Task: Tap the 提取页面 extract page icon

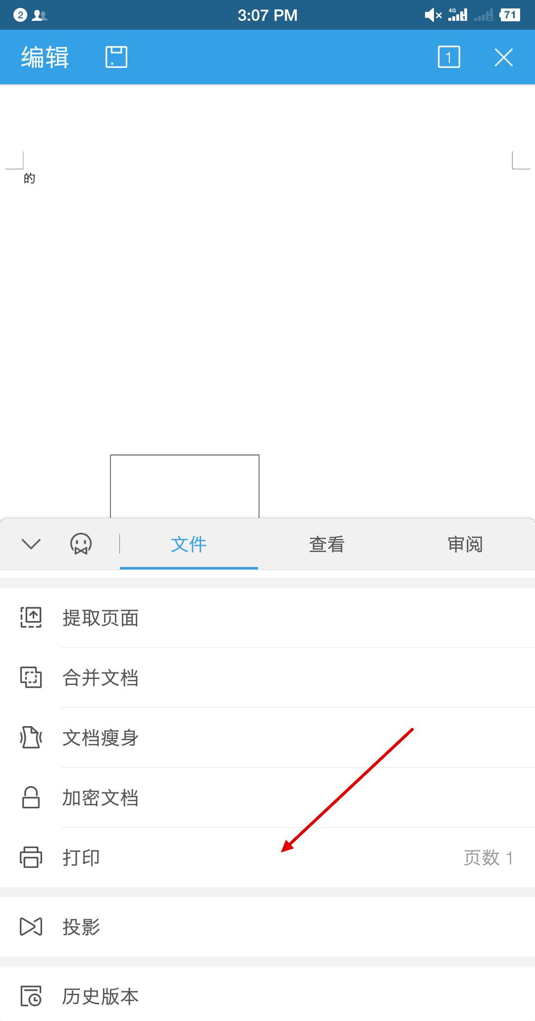Action: pyautogui.click(x=31, y=618)
